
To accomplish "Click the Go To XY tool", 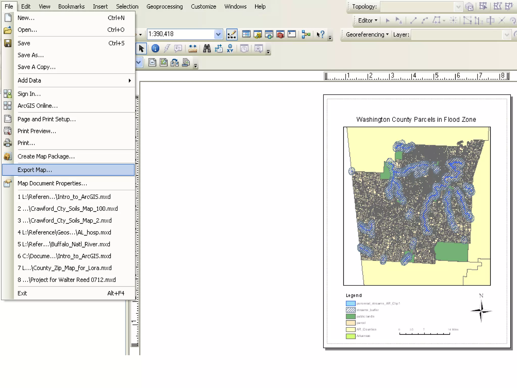I will 230,48.
